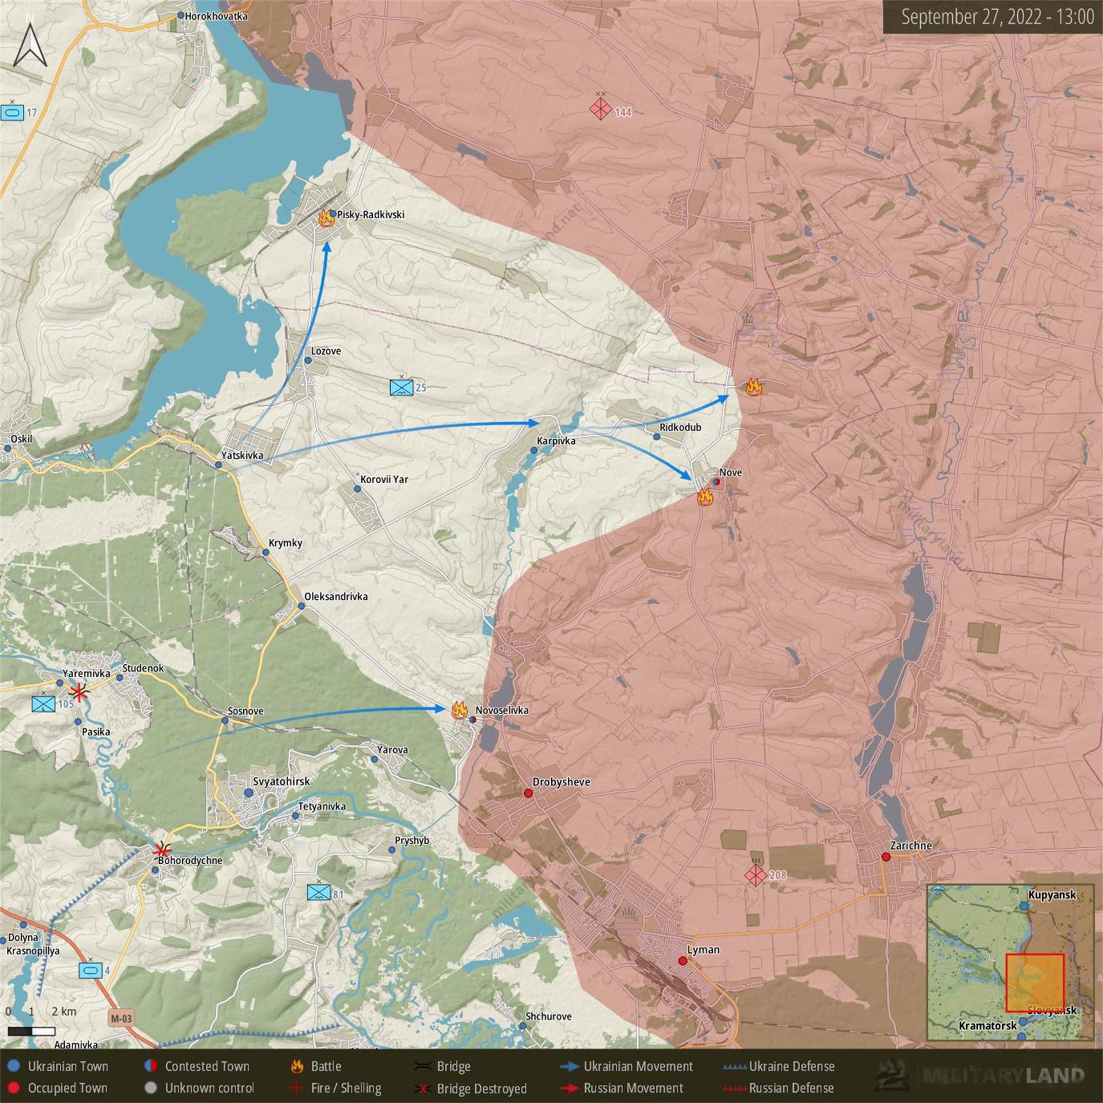
Task: Click the Drobysheve red town marker
Action: 528,793
